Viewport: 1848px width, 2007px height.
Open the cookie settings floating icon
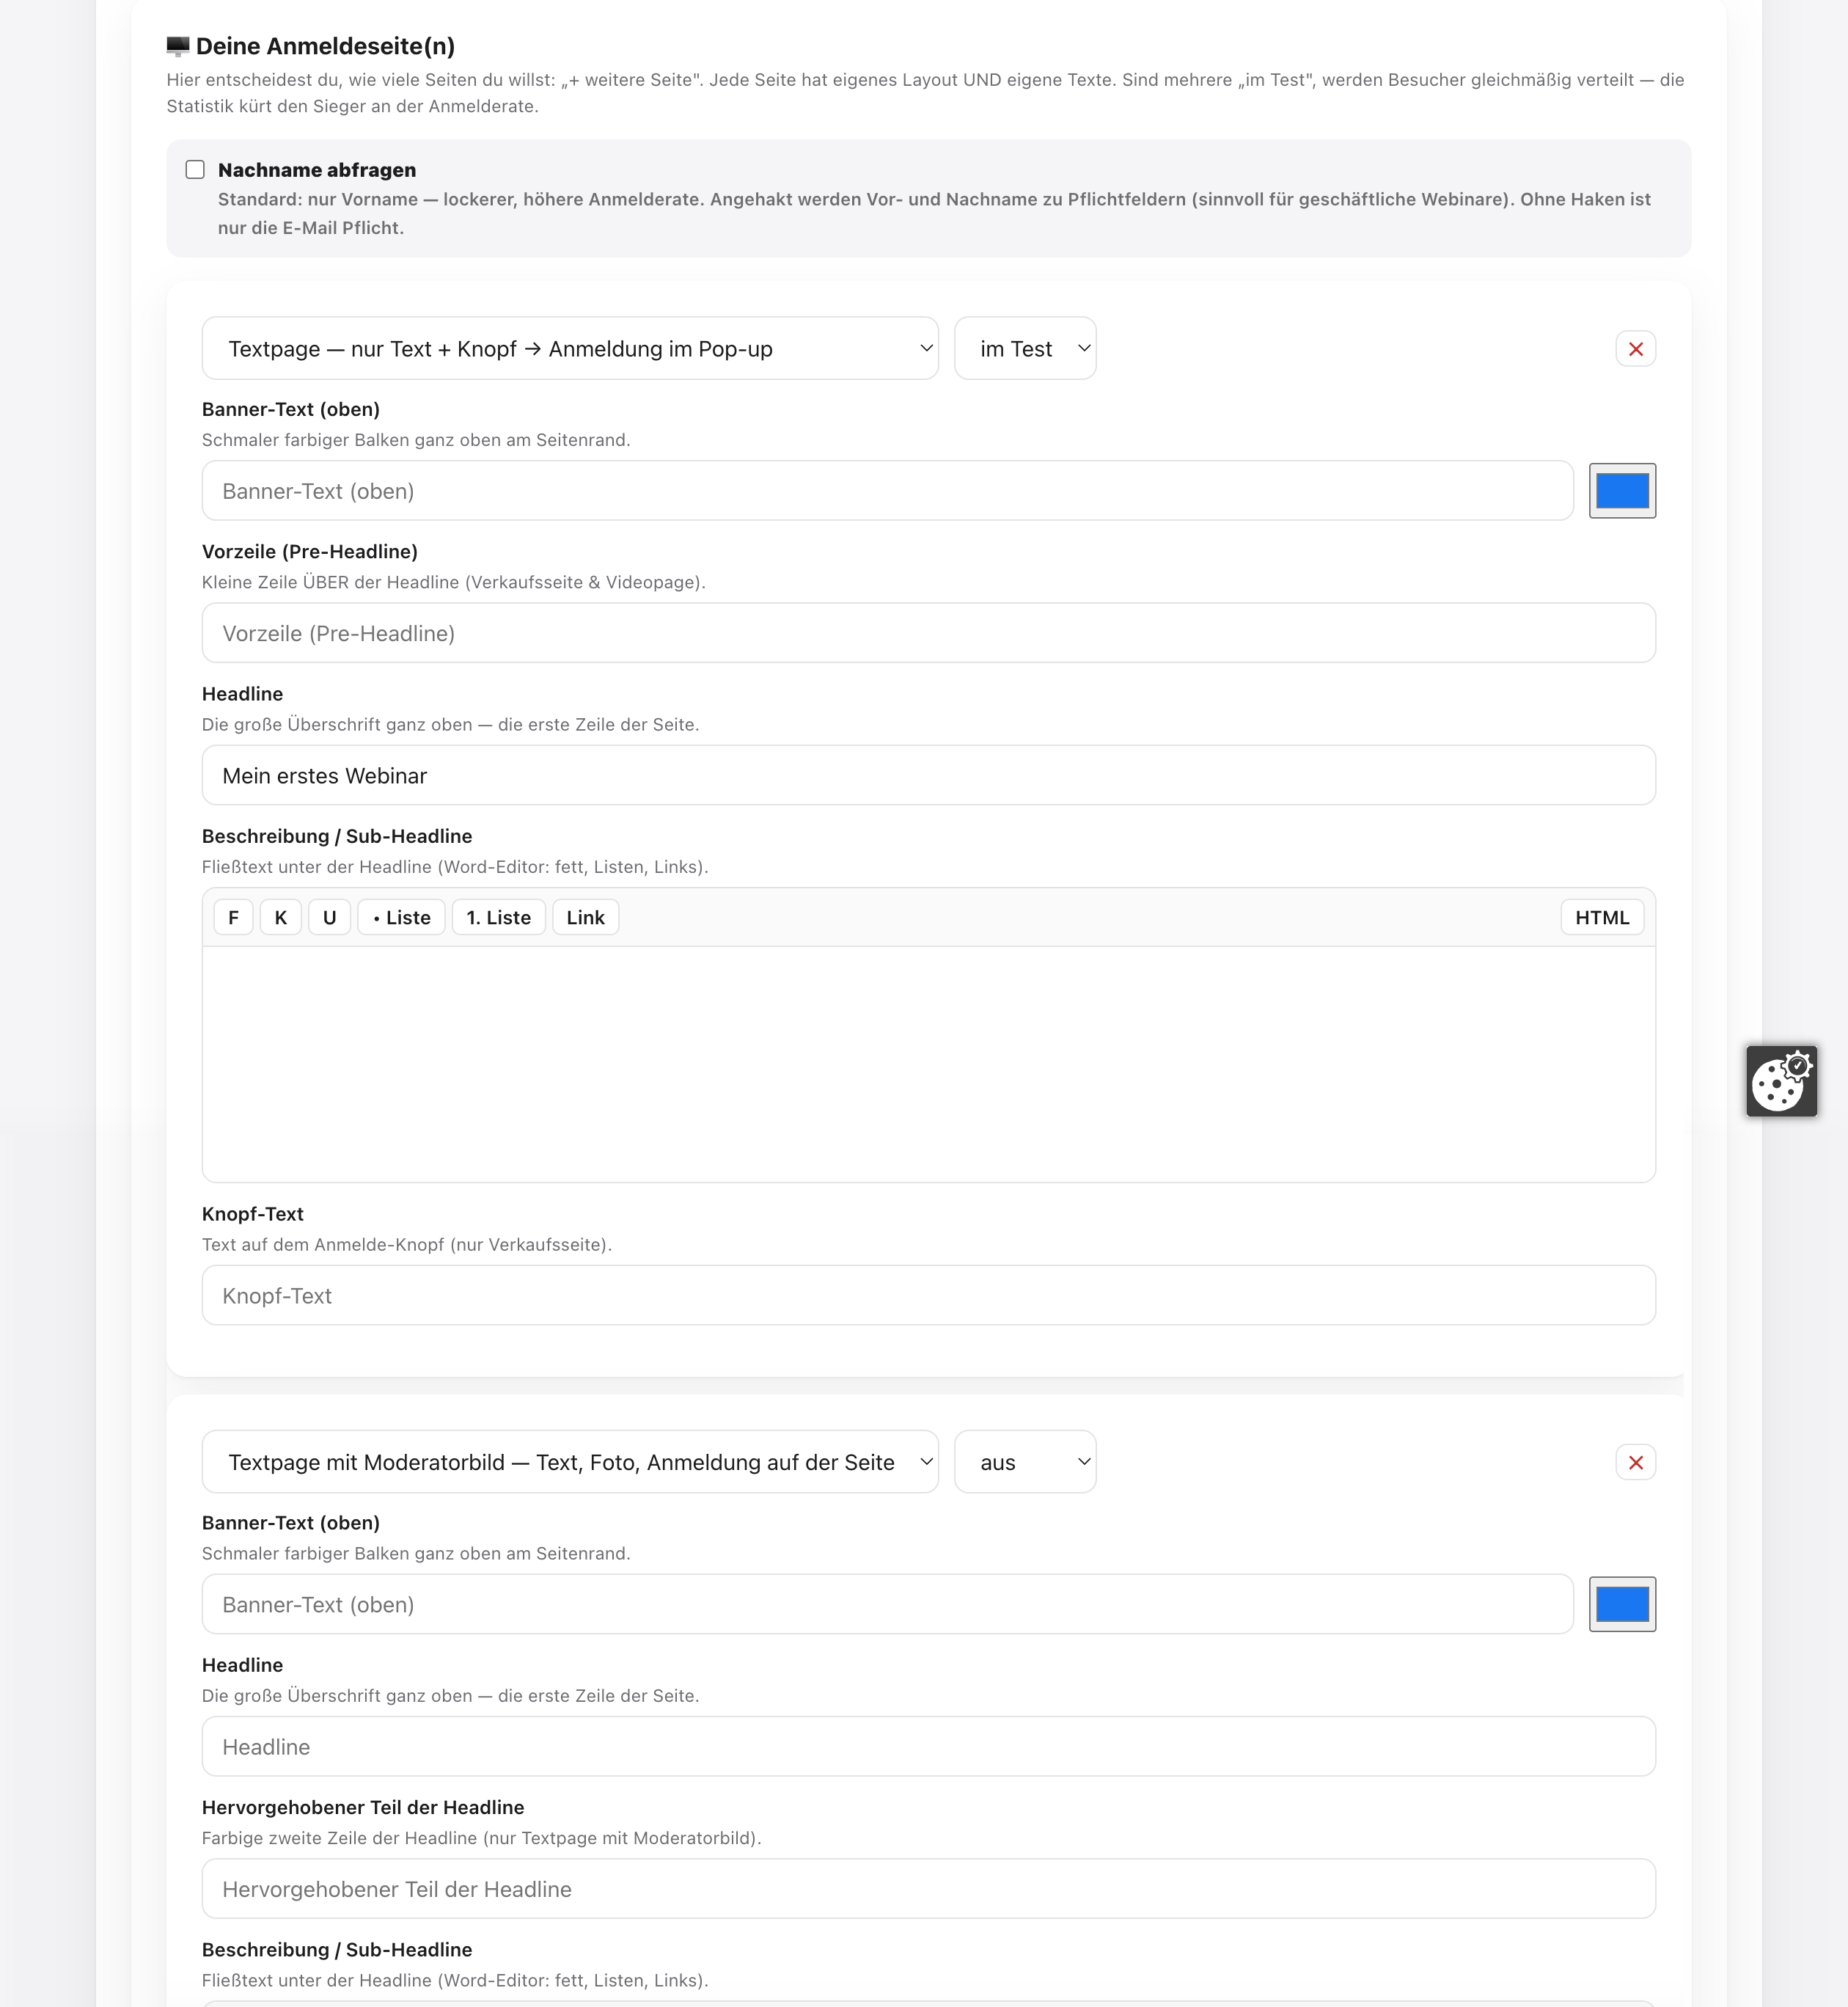(x=1781, y=1081)
